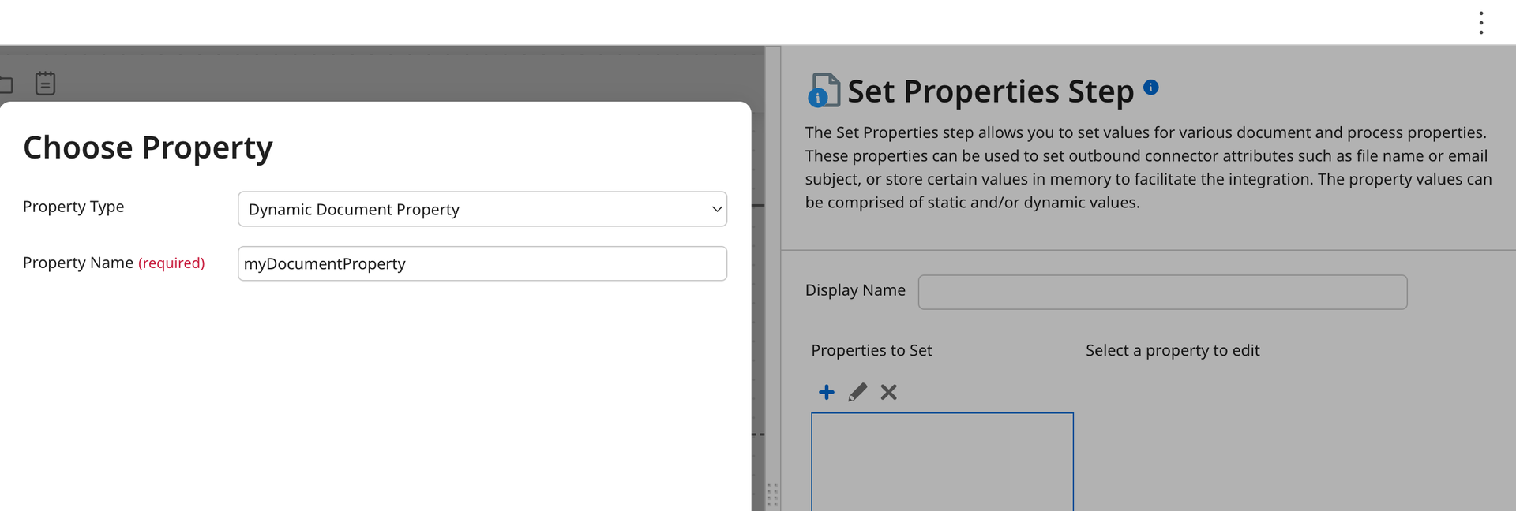Click the 'Select a property to edit' text

(x=1173, y=350)
